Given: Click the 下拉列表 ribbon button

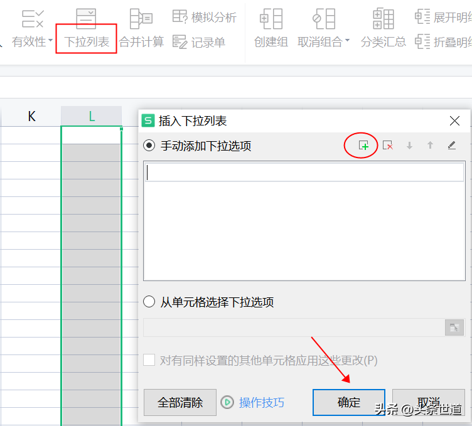Looking at the screenshot, I should (87, 29).
